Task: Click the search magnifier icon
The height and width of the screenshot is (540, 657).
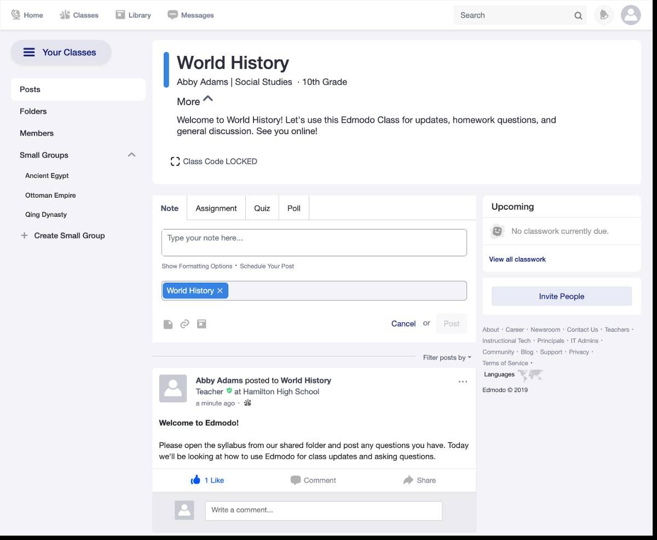Action: point(578,15)
